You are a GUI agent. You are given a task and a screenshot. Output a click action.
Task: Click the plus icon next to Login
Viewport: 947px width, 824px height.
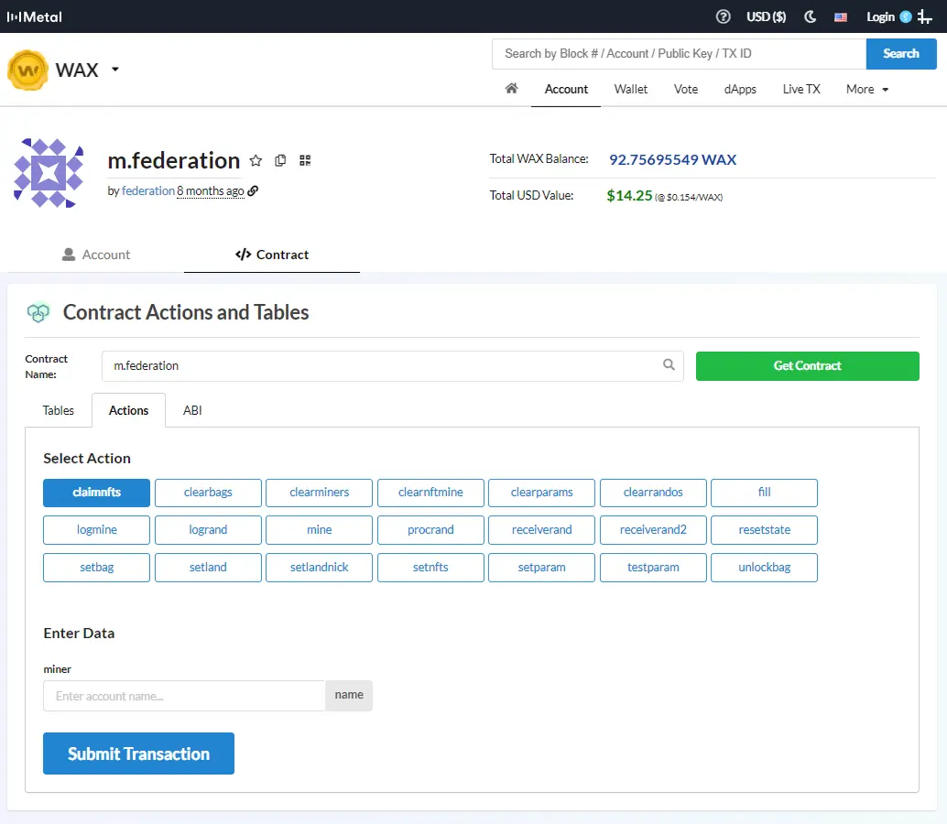point(925,16)
